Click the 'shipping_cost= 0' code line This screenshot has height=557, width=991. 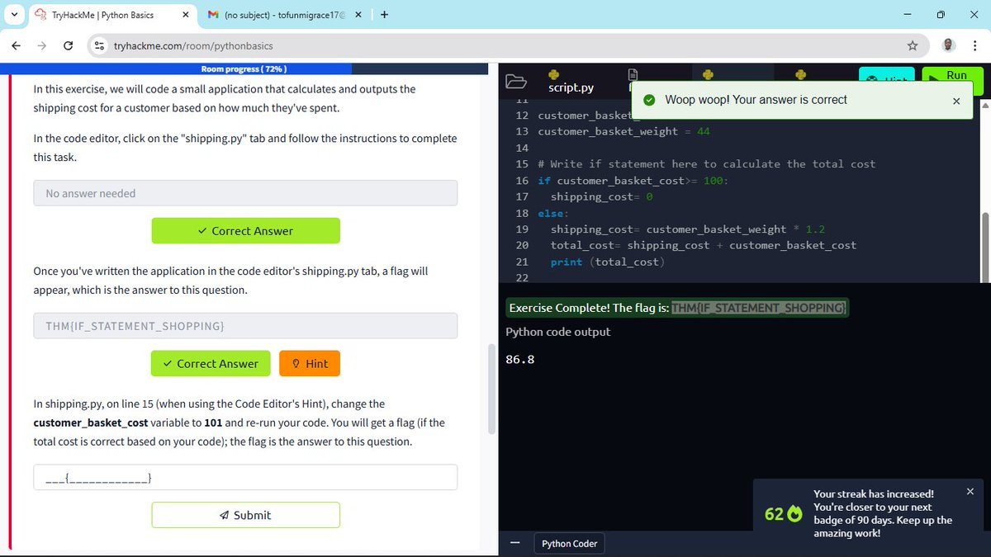click(x=602, y=197)
